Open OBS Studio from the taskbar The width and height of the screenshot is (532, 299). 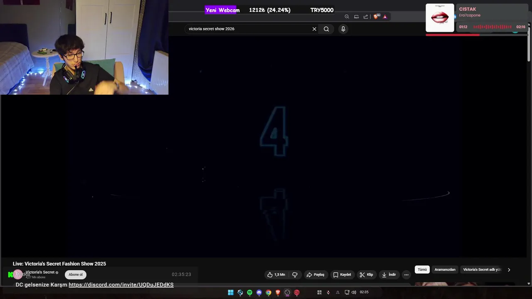[x=287, y=292]
